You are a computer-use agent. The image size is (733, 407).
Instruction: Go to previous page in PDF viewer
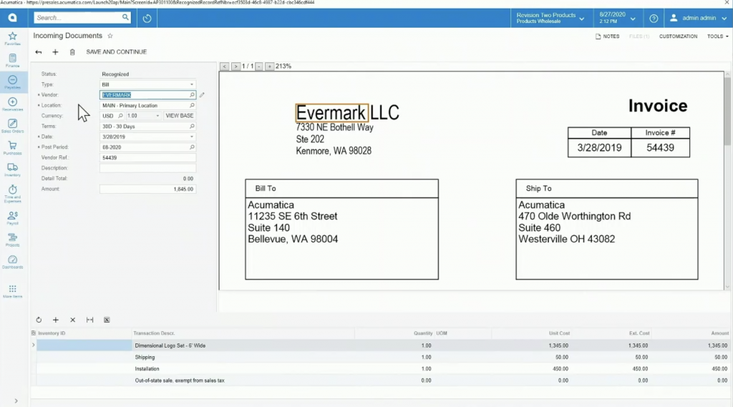click(225, 67)
